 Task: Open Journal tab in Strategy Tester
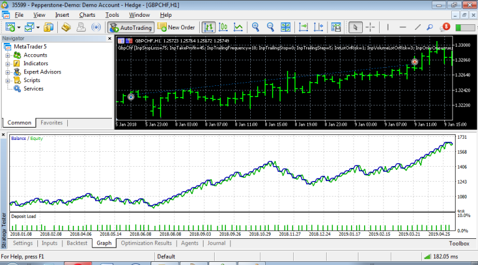point(217,243)
